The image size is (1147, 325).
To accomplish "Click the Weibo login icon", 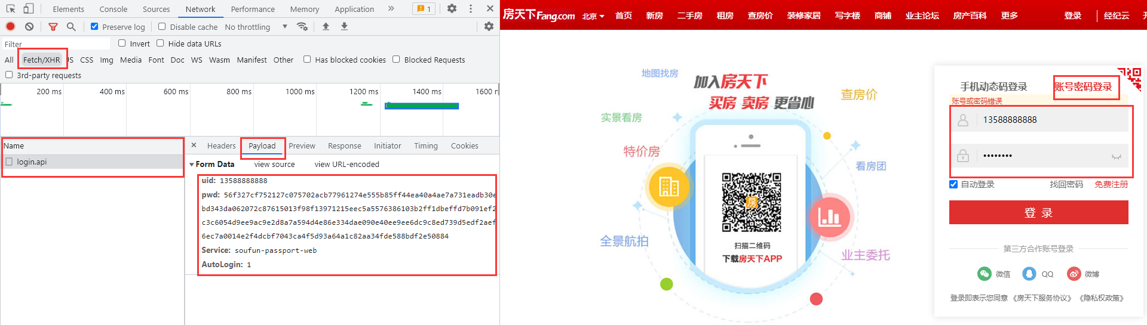I will (1074, 274).
